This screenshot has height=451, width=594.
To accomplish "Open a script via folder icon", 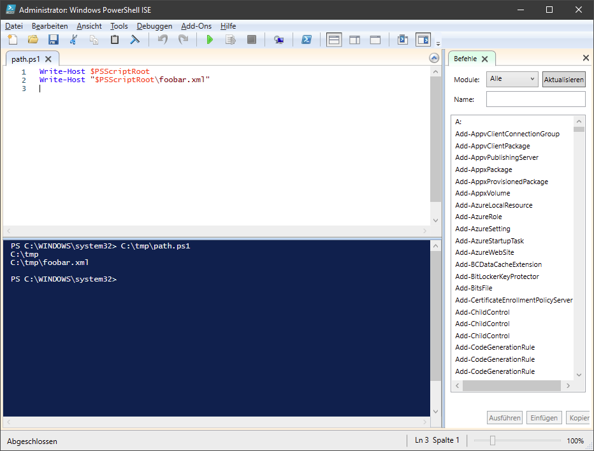I will pos(33,39).
